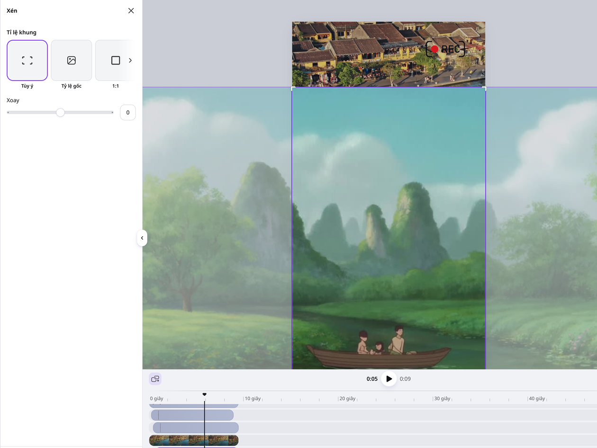Click the current time 0:05 label
Screen dimensions: 597x448
click(x=372, y=379)
